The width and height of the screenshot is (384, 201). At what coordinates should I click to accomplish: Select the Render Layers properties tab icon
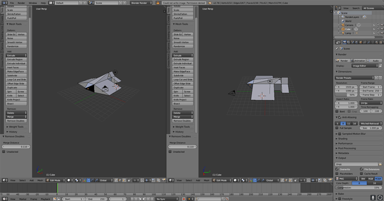click(348, 42)
